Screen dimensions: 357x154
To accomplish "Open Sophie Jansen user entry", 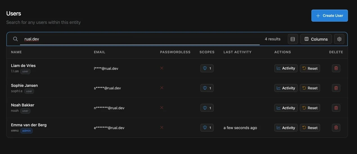I will [x=24, y=85].
